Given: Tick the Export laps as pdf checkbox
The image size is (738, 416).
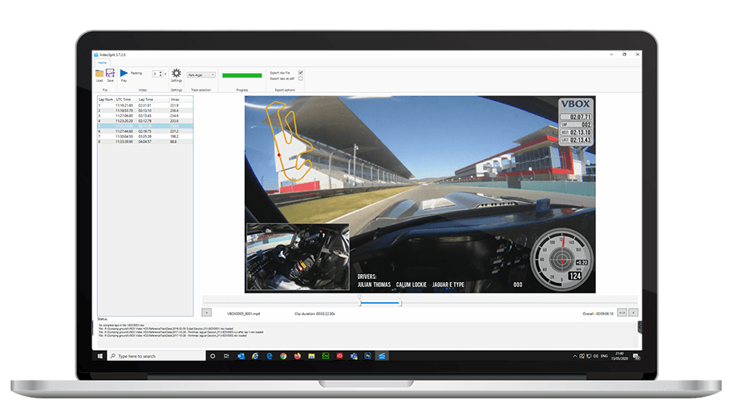Looking at the screenshot, I should 301,79.
